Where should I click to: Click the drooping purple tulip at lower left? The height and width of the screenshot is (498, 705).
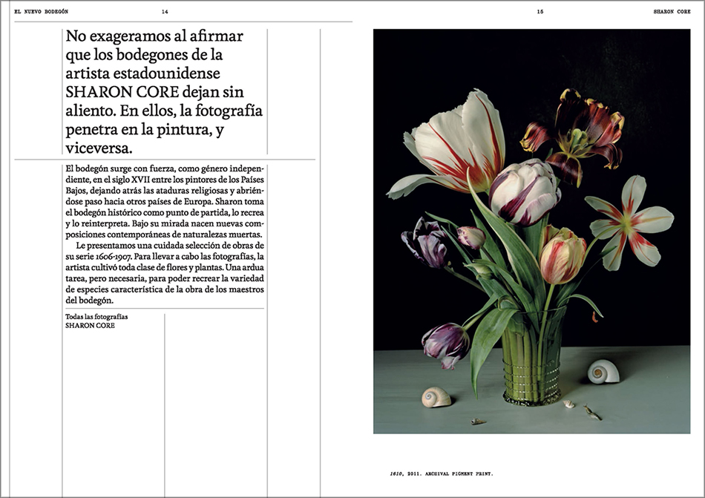point(445,343)
